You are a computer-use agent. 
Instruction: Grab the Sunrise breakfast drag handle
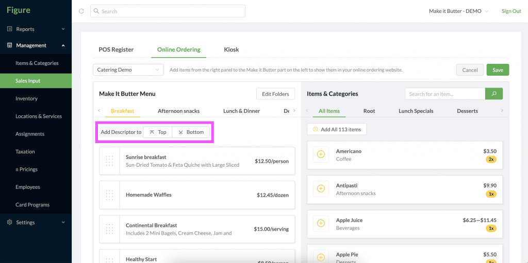109,161
